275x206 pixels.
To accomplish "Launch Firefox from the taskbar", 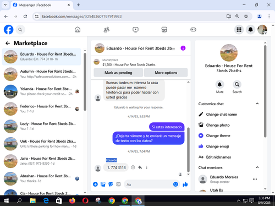I will (72, 200).
